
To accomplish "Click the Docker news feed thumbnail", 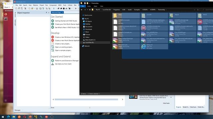I will tap(133, 97).
